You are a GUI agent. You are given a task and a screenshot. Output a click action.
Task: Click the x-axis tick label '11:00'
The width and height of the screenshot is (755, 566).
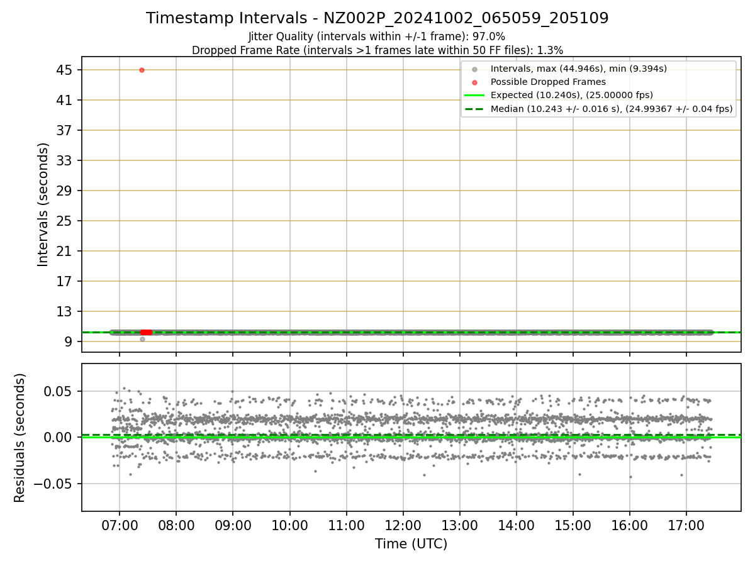pyautogui.click(x=346, y=524)
